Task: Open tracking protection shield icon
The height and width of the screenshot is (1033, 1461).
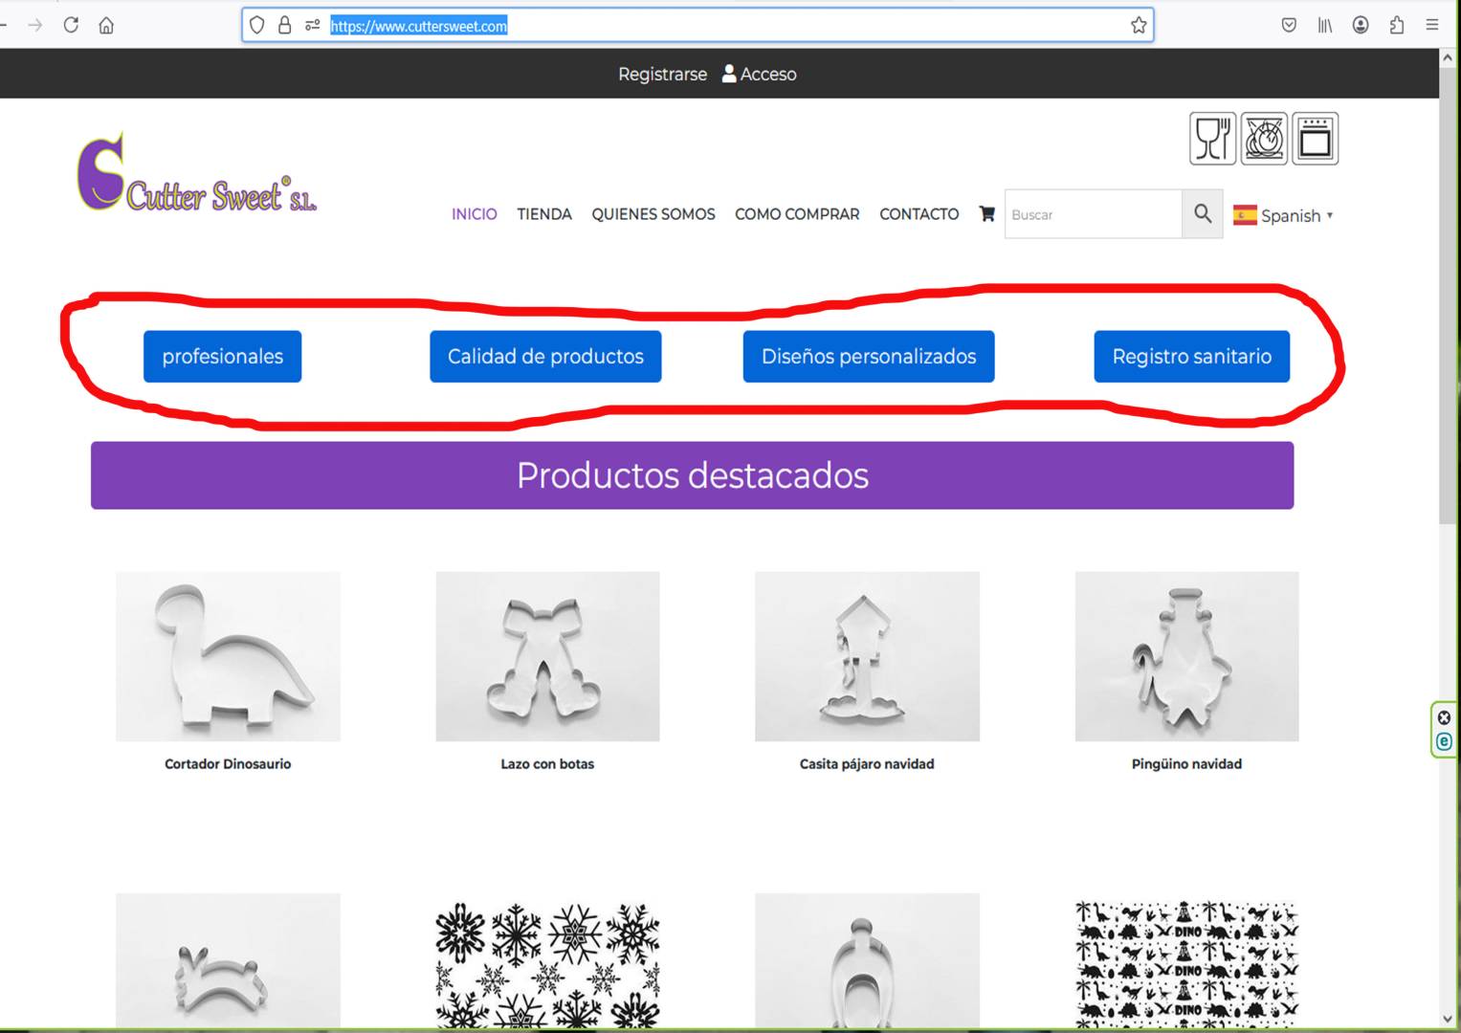Action: [256, 25]
